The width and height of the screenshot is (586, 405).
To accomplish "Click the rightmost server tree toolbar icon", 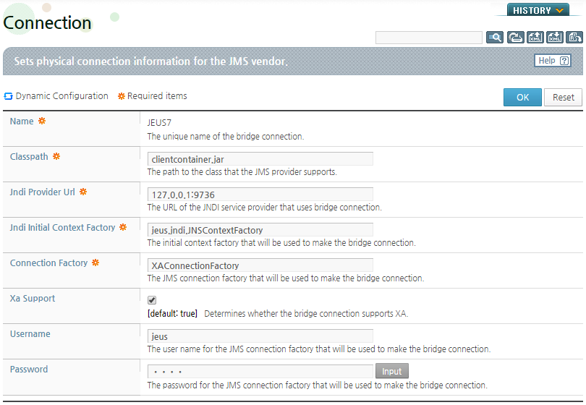I will click(574, 38).
